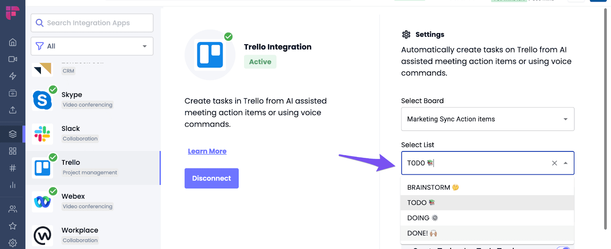
Task: Open the lightning bolt icon in sidebar
Action: [13, 76]
